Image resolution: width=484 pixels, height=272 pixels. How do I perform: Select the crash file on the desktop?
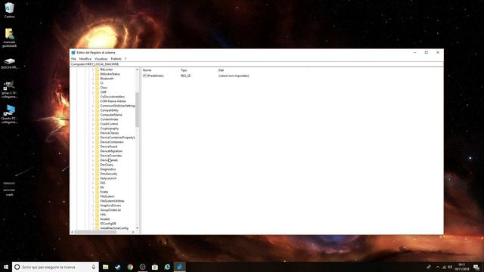[x=9, y=189]
